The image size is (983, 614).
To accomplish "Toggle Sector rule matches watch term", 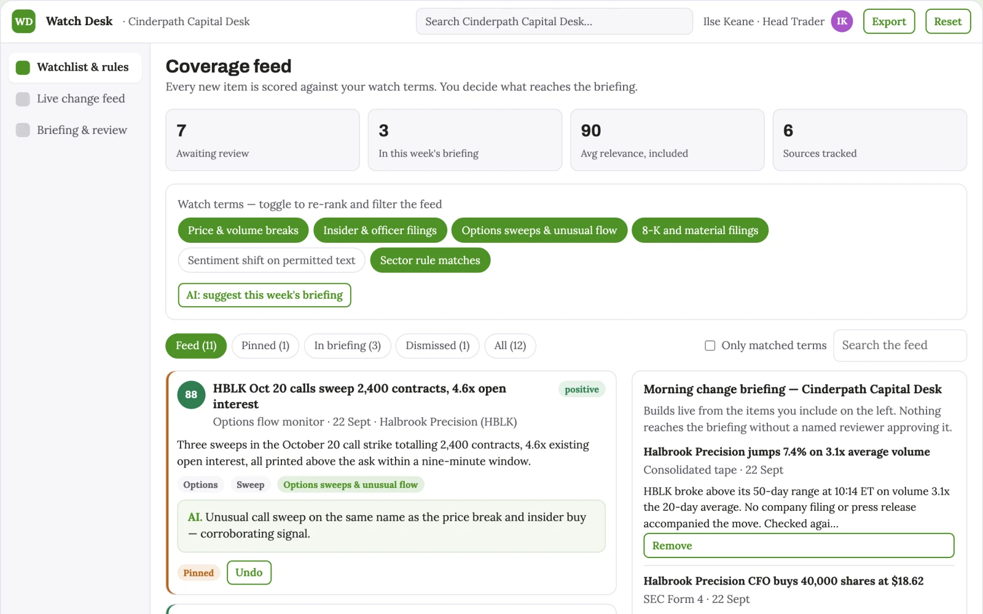I will pyautogui.click(x=430, y=261).
